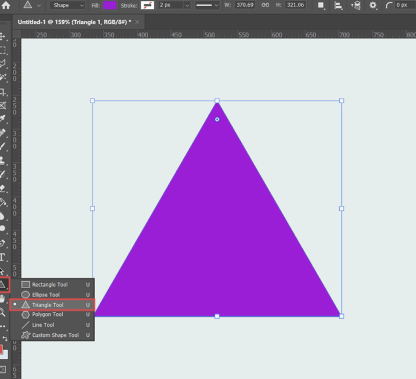Click the purple Fill color swatch
Viewport: 416px width, 379px height.
pos(110,5)
